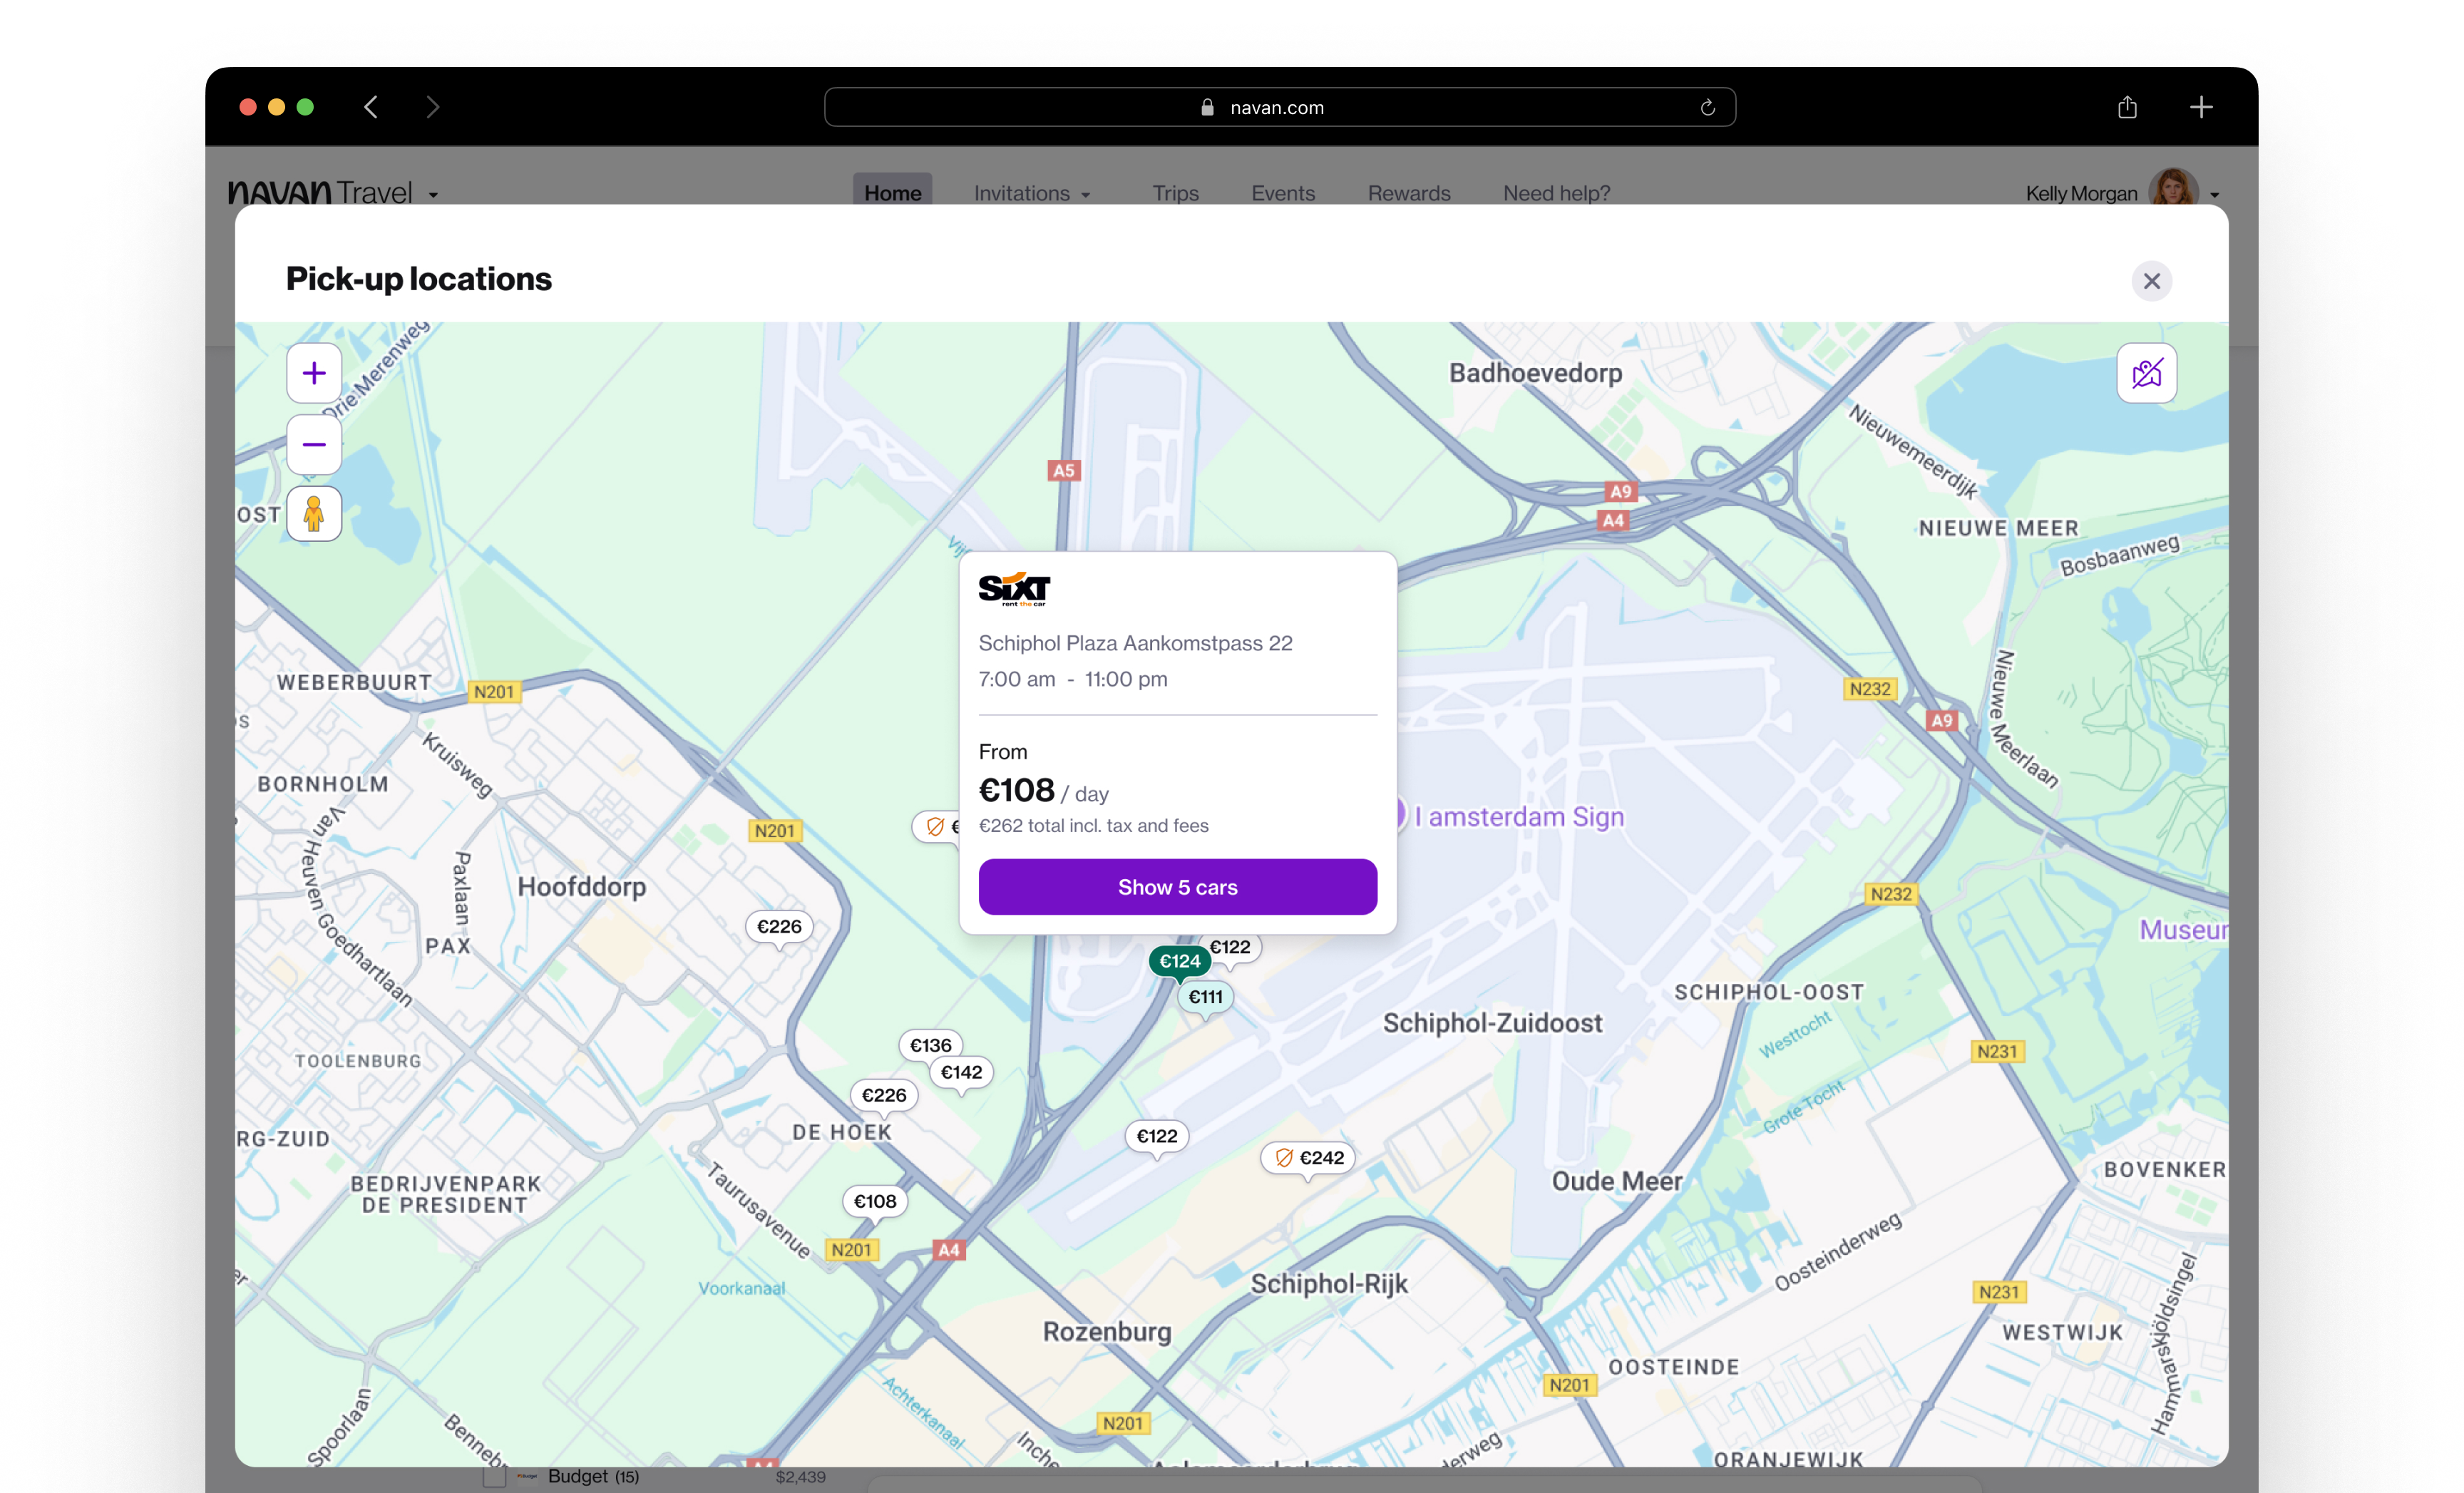Viewport: 2464px width, 1493px height.
Task: Open the Rewards tab
Action: (x=1408, y=193)
